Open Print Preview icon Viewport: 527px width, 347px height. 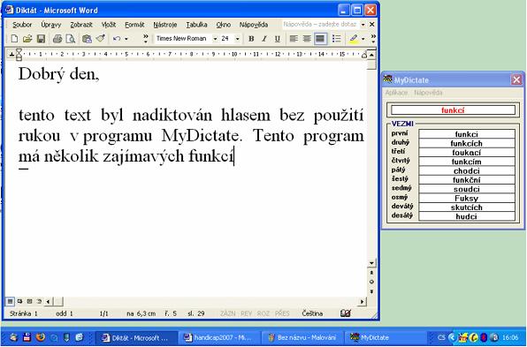click(71, 39)
